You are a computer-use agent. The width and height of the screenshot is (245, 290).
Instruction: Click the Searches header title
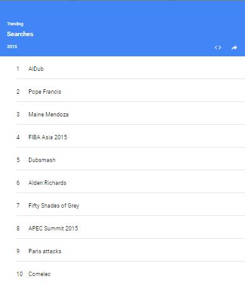tap(20, 34)
